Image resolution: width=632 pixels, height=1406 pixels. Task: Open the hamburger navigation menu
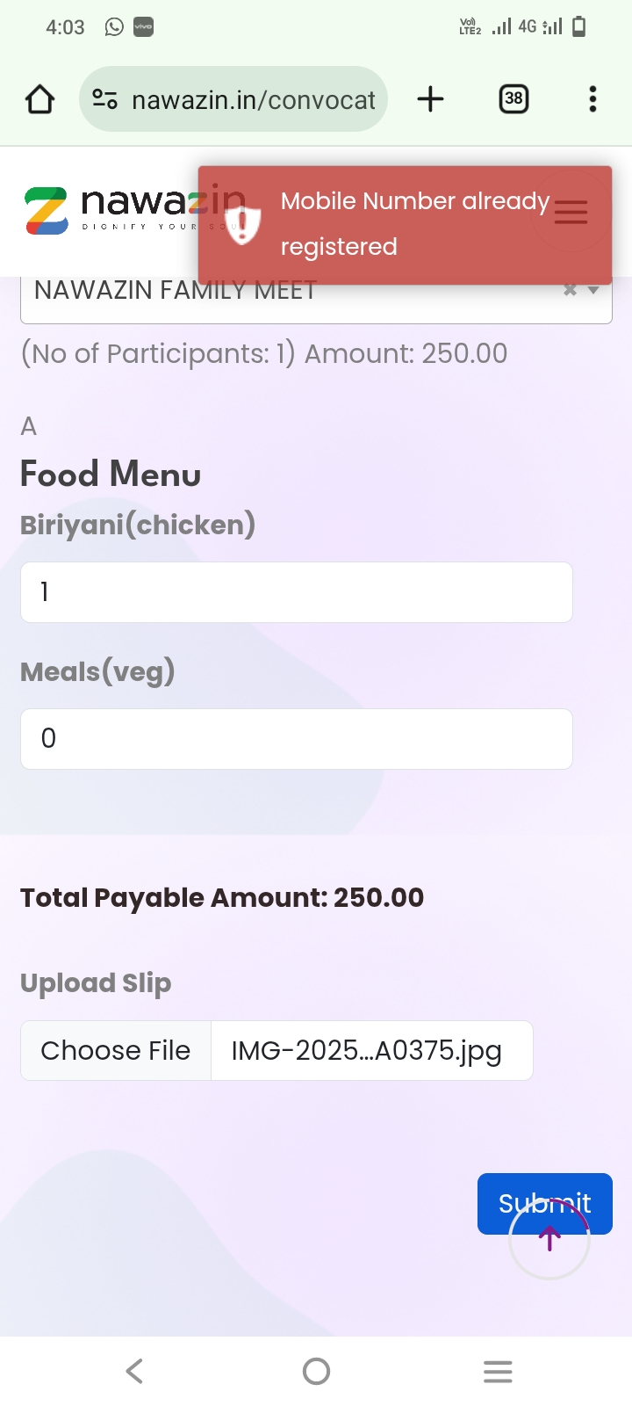571,212
